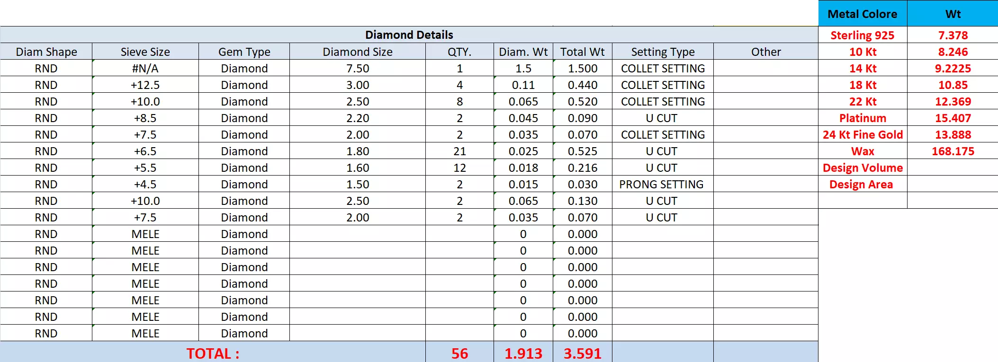The width and height of the screenshot is (998, 362).
Task: Click the Diamond Details title cell
Action: [409, 35]
